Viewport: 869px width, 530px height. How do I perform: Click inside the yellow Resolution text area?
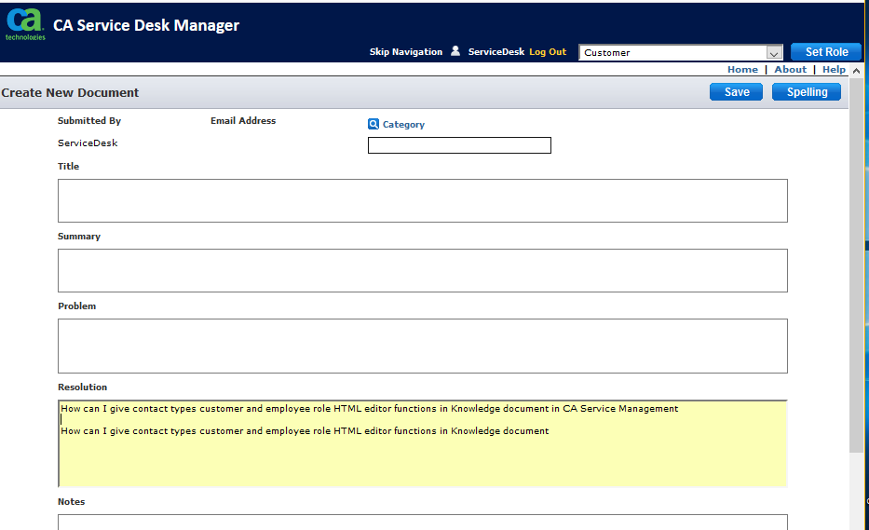point(422,443)
